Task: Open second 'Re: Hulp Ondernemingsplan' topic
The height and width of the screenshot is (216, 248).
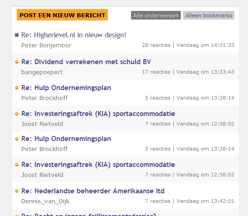Action: click(66, 139)
